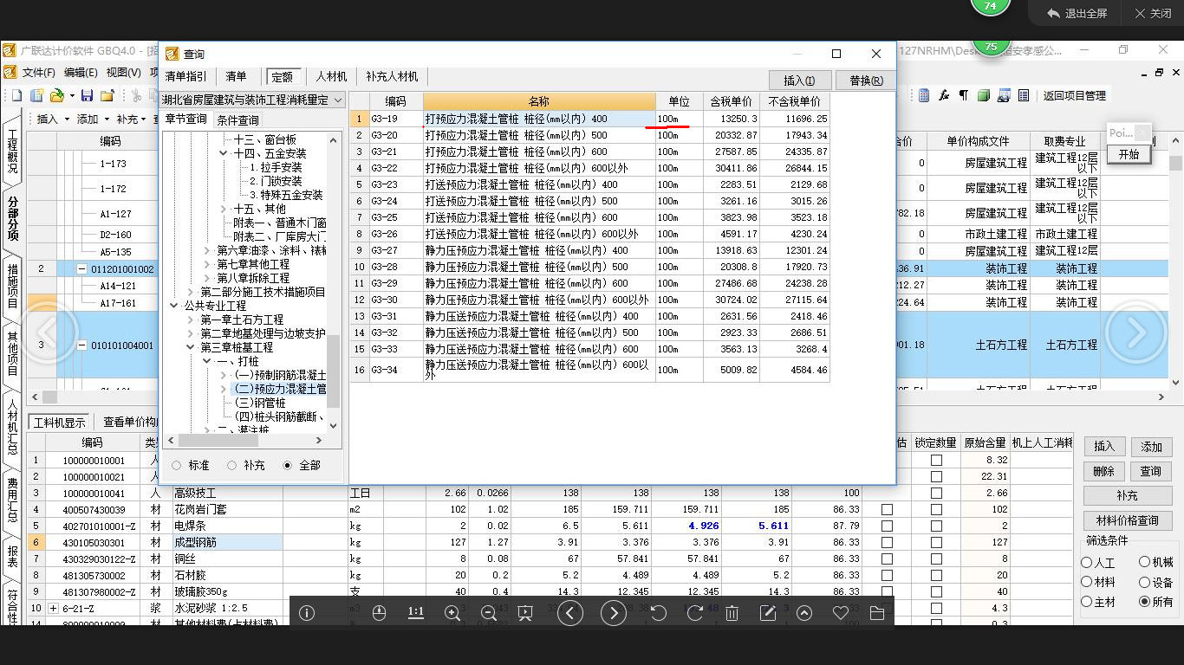Click 替换(R) button in query dialog

tap(867, 81)
